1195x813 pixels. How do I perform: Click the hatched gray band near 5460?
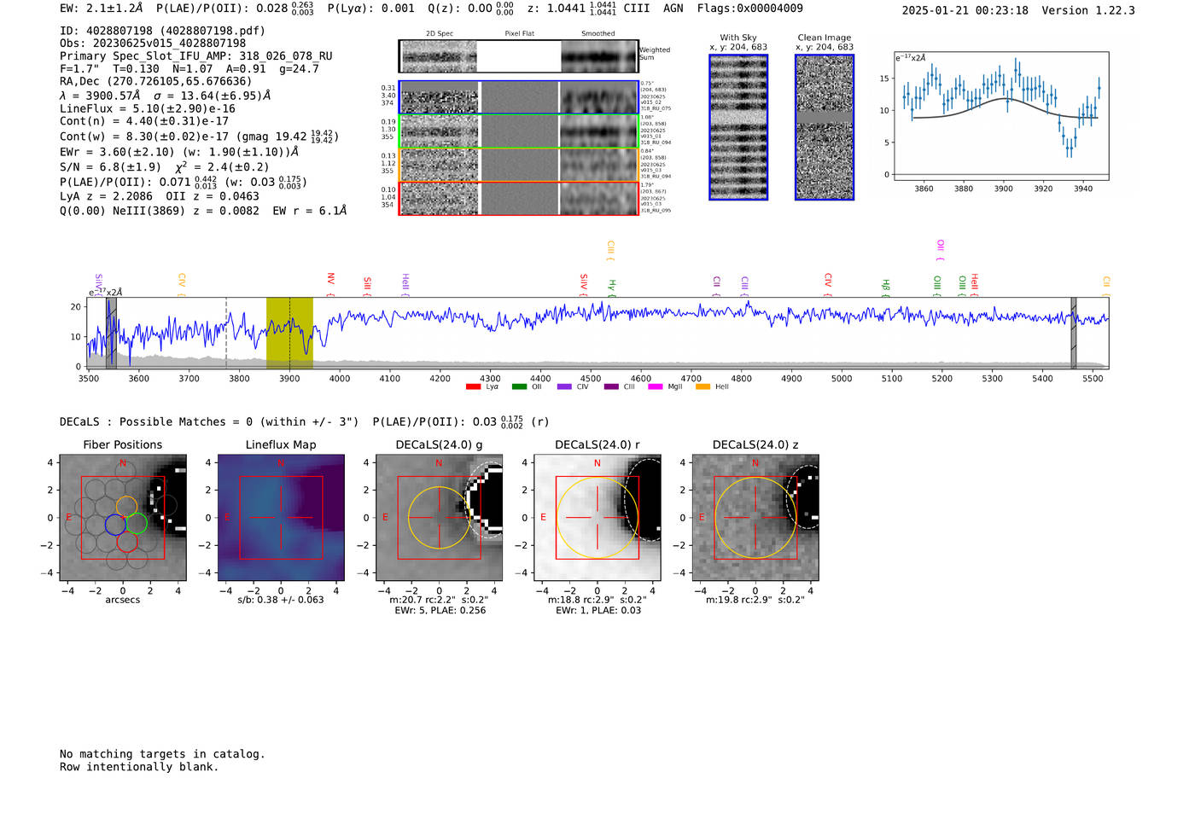pos(1074,333)
